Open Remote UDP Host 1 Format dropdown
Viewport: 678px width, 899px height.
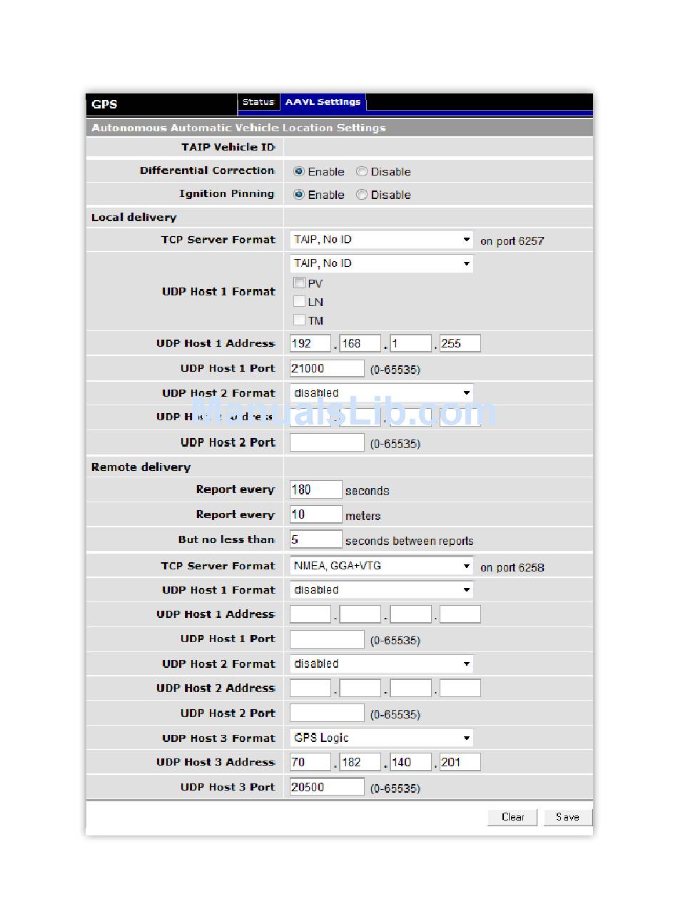(x=382, y=590)
